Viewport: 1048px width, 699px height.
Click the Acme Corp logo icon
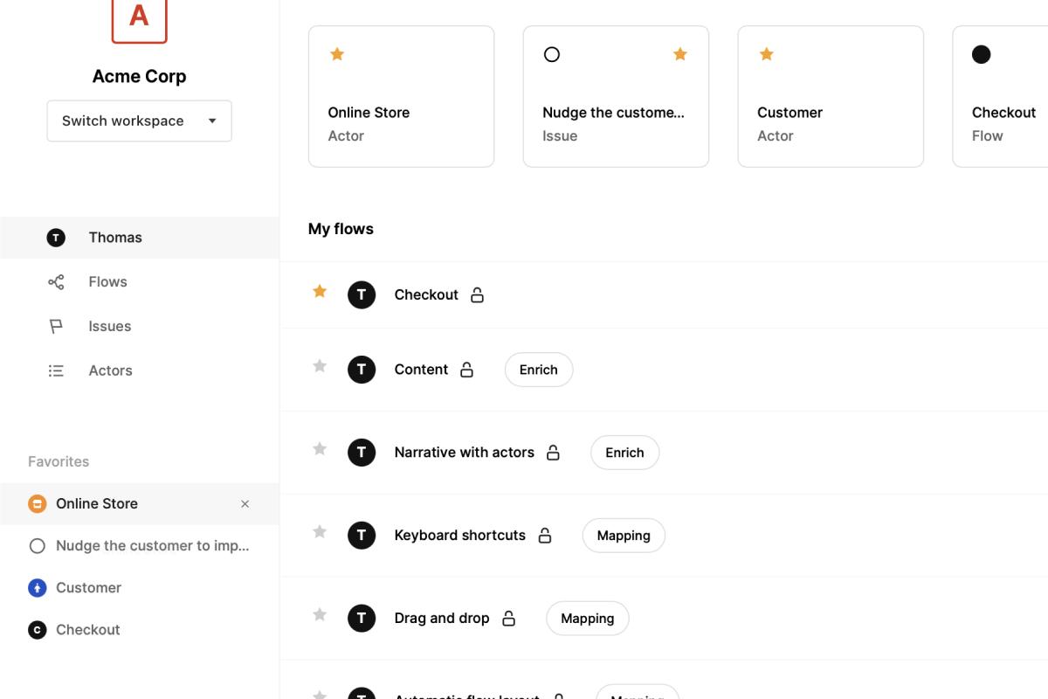(139, 19)
